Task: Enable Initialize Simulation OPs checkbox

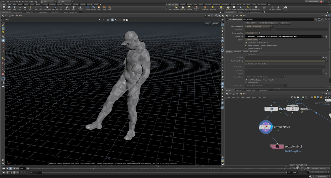Action: [246, 48]
